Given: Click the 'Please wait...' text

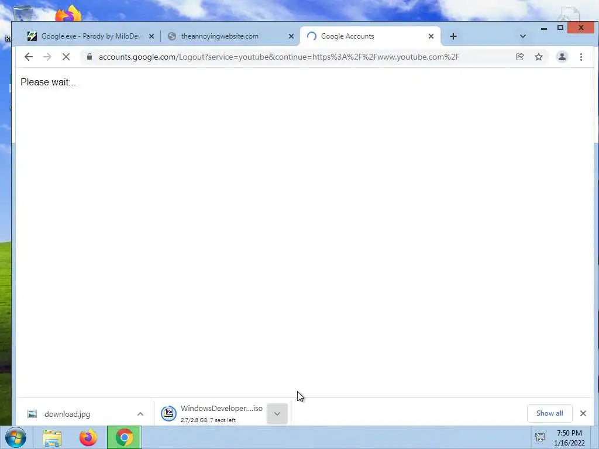Looking at the screenshot, I should [48, 82].
